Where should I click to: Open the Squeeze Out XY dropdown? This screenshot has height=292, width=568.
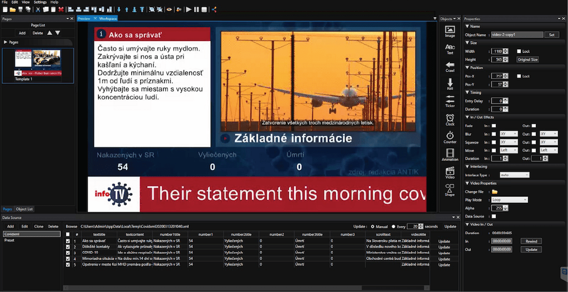549,142
